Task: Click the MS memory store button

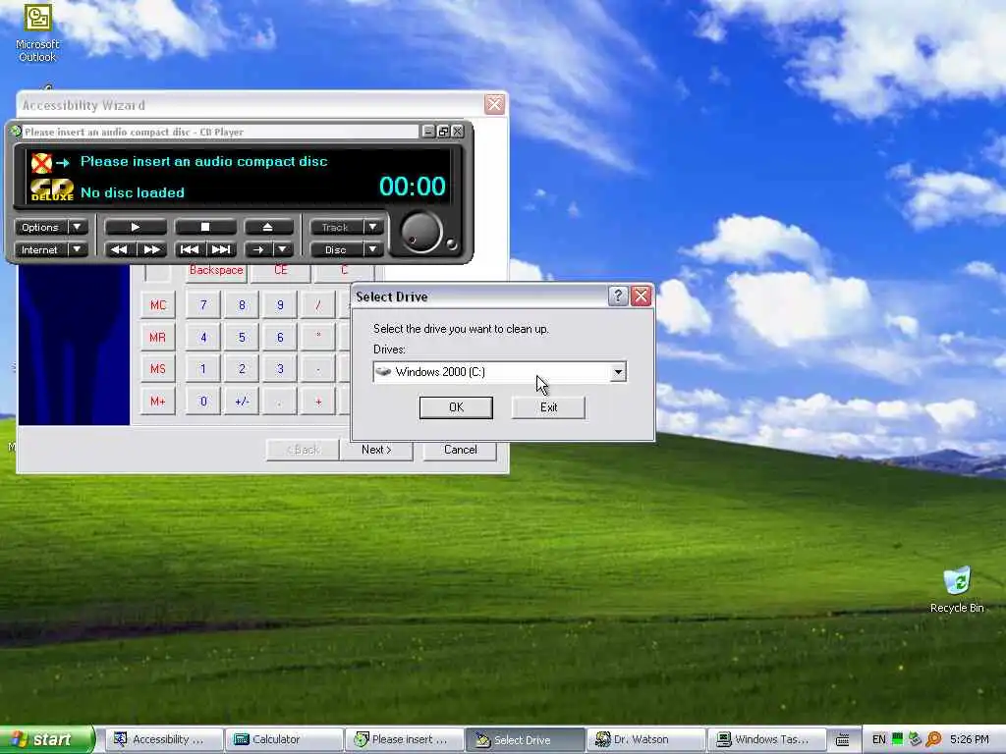Action: point(158,369)
